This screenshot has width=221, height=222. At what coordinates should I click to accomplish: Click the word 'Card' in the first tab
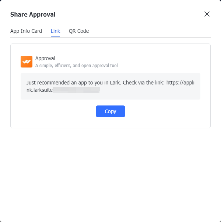pos(36,31)
